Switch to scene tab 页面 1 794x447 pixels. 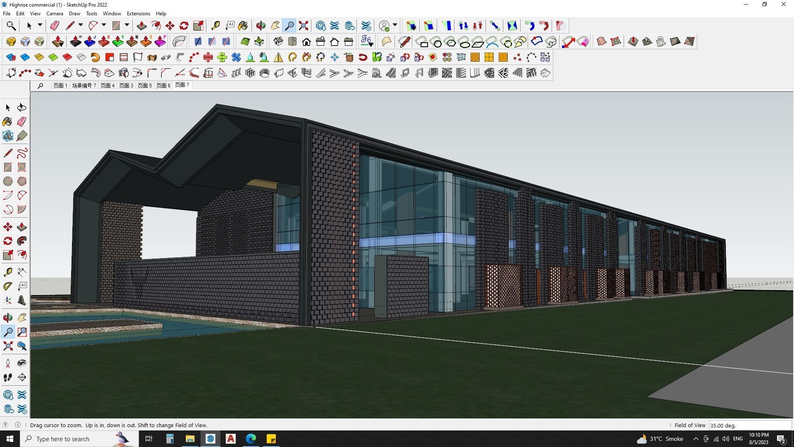60,86
